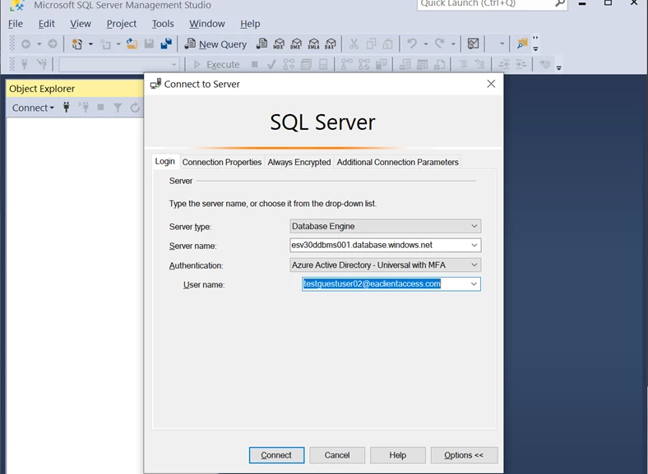Open the Window menu
This screenshot has width=648, height=474.
(x=207, y=24)
